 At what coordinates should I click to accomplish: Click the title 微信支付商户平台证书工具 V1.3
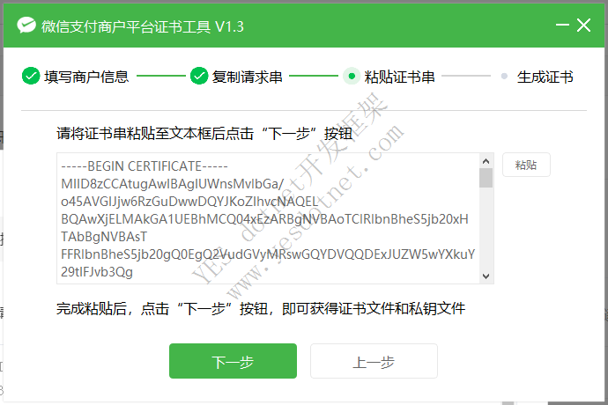(143, 26)
